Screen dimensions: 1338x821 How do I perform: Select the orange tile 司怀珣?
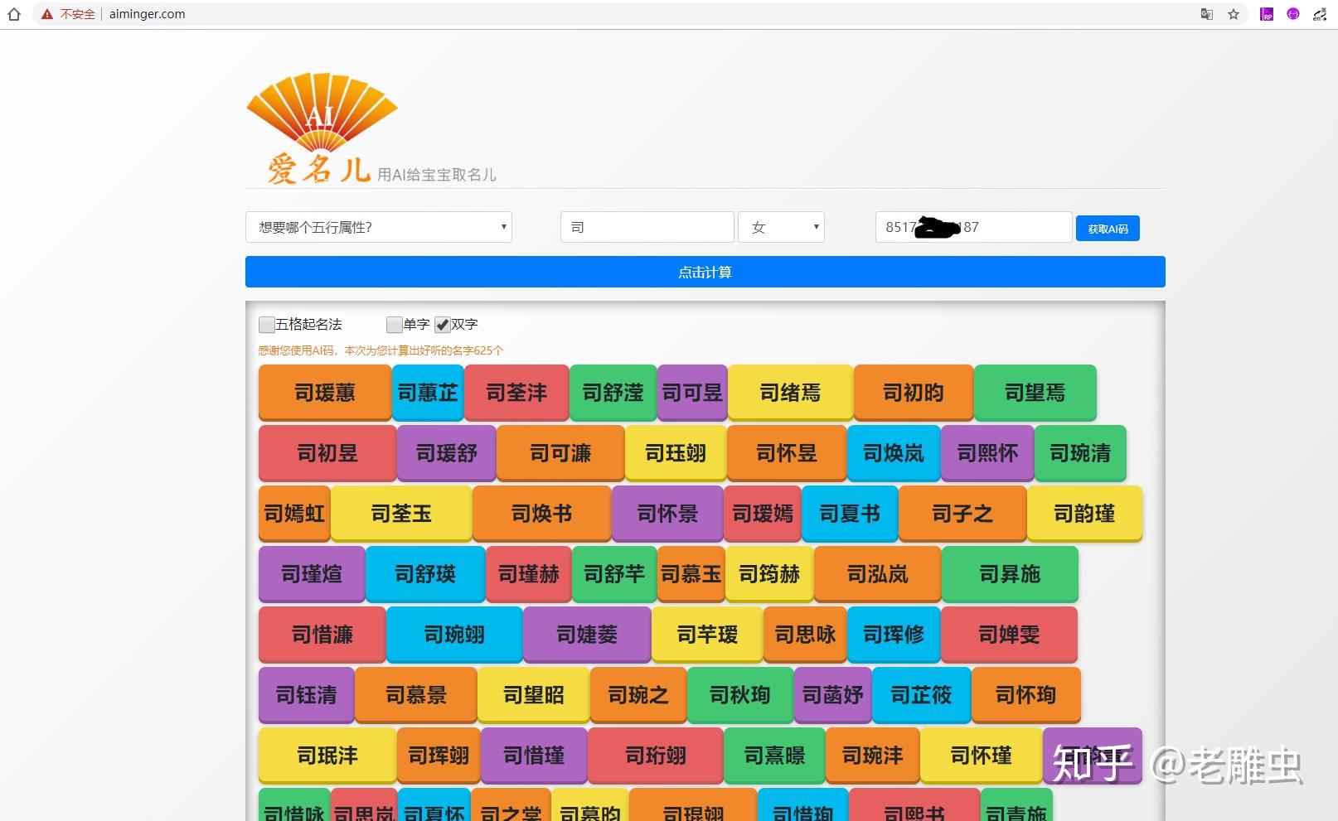1025,695
